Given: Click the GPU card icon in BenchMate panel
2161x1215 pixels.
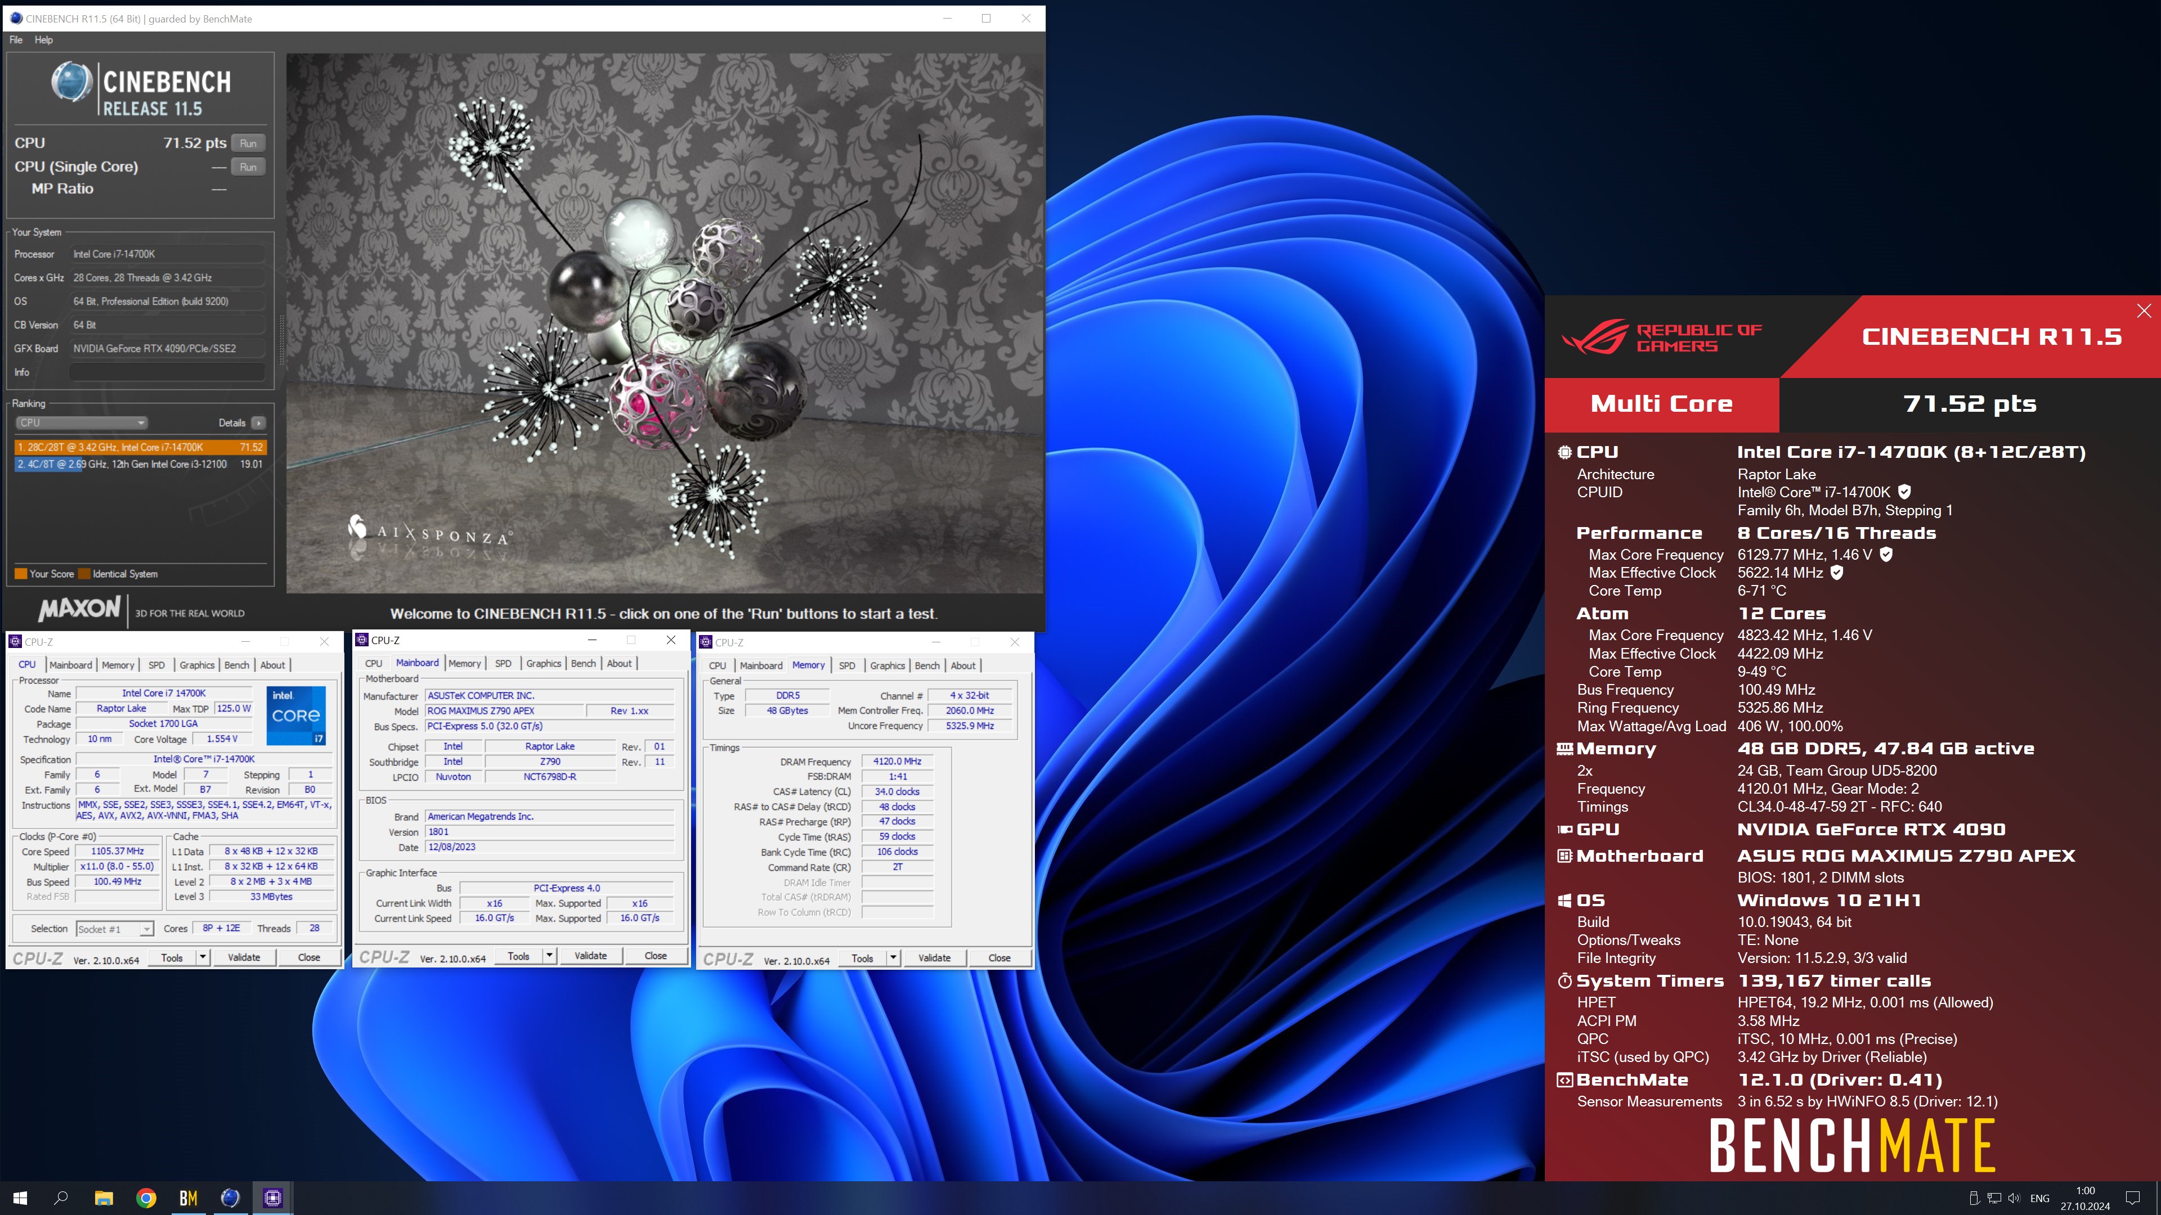Looking at the screenshot, I should (x=1564, y=830).
